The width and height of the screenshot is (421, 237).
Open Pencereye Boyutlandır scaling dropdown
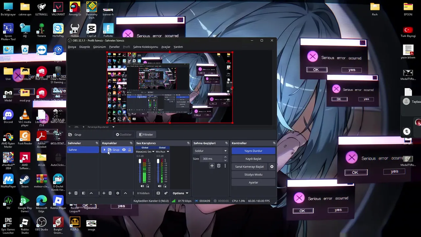point(113,127)
